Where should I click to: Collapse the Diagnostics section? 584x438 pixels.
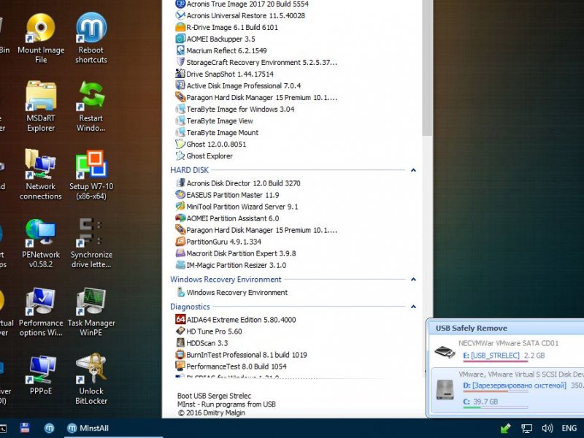(413, 307)
